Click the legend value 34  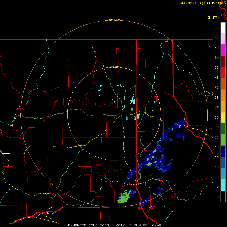[217, 107]
